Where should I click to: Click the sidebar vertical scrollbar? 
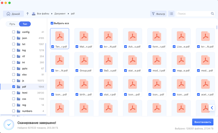coord(46,58)
